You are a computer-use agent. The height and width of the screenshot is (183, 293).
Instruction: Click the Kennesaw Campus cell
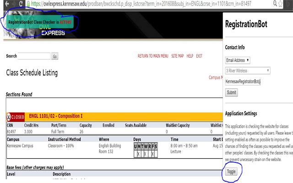pos(20,146)
